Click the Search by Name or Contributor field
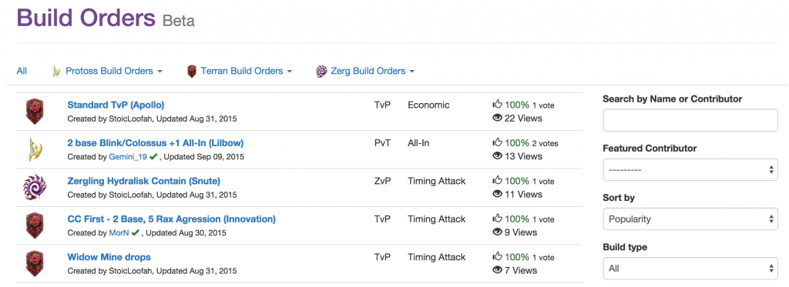 [x=690, y=120]
